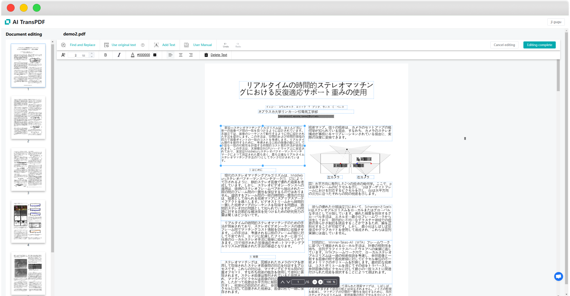
Task: Toggle bold formatting
Action: point(106,55)
